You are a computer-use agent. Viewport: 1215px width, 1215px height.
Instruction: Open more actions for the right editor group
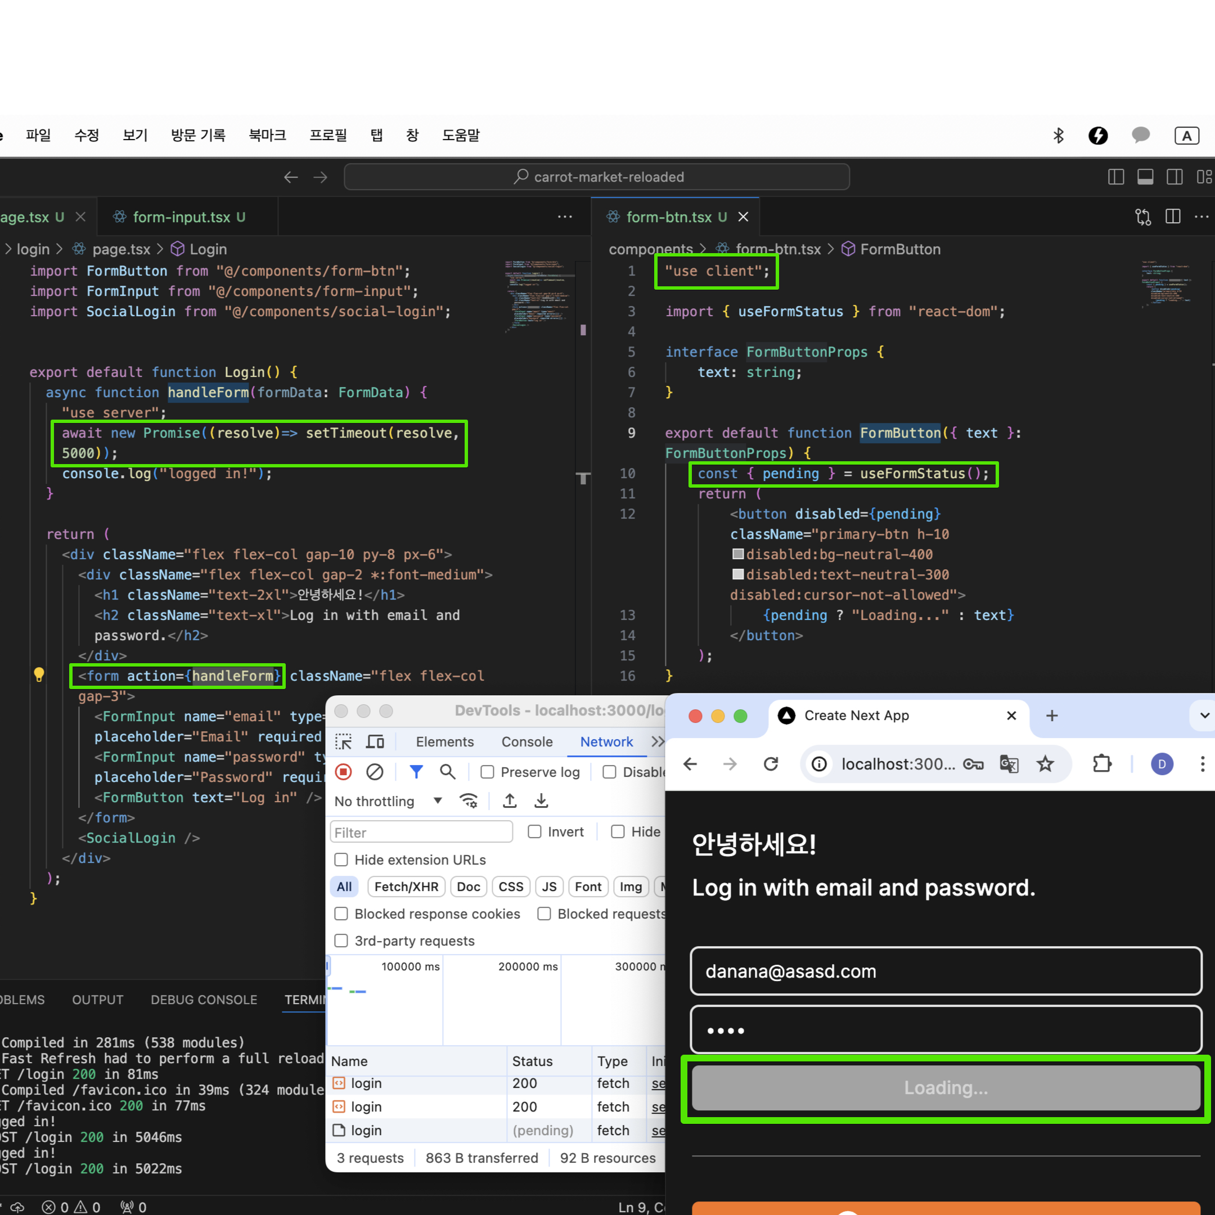(1201, 217)
